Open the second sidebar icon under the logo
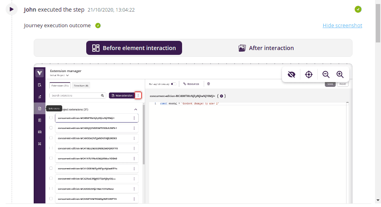The image size is (381, 207). tap(40, 96)
